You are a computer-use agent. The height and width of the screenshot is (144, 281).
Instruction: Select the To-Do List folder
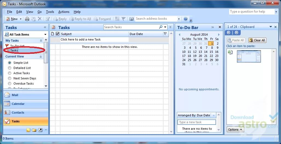(x=17, y=46)
